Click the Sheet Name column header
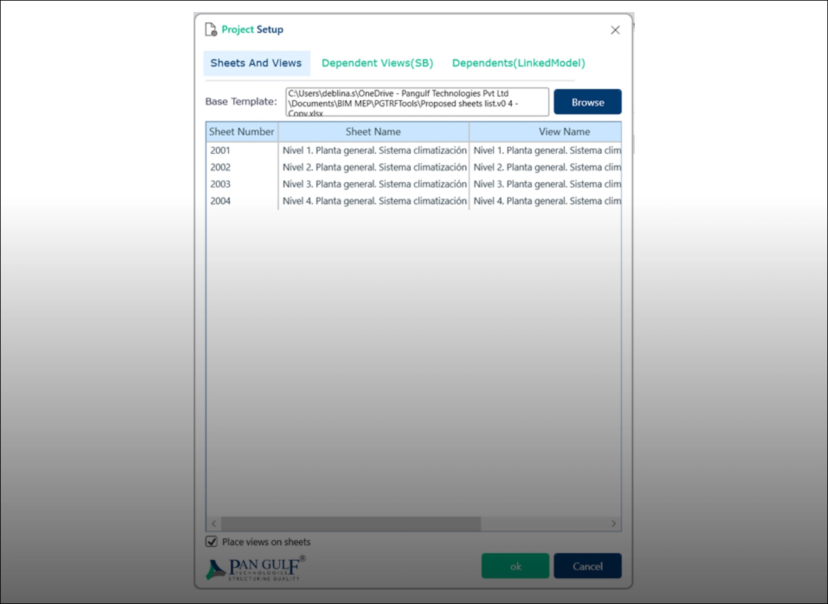This screenshot has width=828, height=604. point(373,132)
